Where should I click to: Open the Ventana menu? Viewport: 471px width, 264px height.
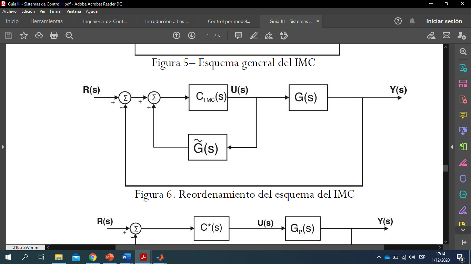(x=74, y=11)
